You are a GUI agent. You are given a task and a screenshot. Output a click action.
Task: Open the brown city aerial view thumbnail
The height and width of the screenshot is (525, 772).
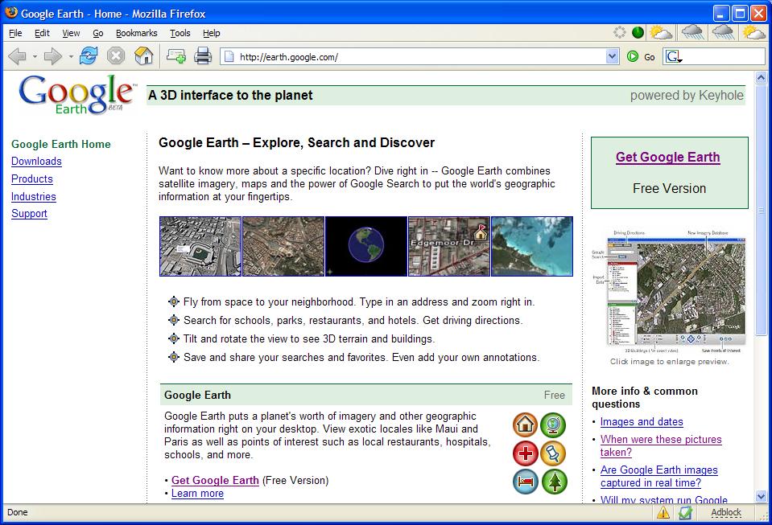(x=283, y=246)
